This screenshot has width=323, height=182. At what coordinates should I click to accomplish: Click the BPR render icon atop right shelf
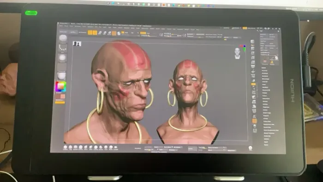tap(252, 42)
